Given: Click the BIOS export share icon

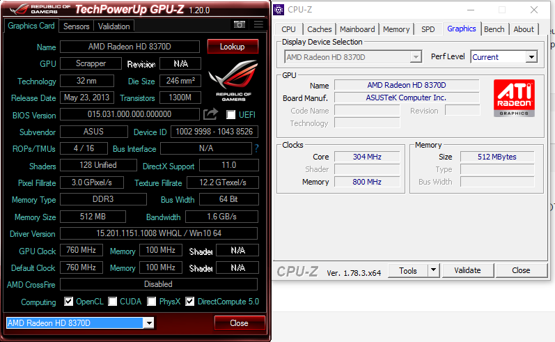Looking at the screenshot, I should click(210, 114).
